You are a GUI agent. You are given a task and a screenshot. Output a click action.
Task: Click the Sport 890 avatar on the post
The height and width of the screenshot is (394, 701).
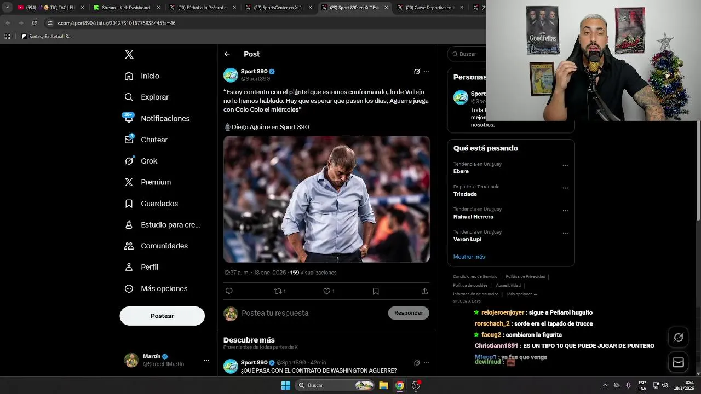231,75
